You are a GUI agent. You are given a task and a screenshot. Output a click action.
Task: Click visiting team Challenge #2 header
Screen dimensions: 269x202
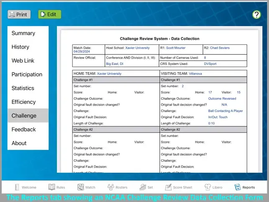pos(203,129)
